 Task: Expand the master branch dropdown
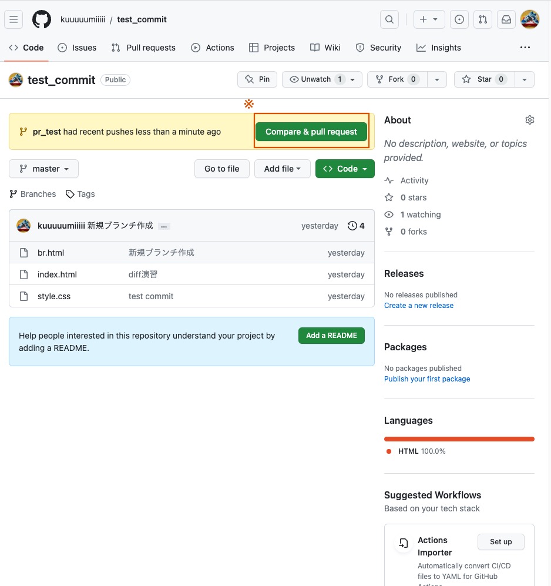tap(44, 169)
